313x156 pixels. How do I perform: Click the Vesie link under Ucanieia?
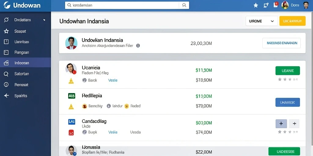tap(113, 80)
